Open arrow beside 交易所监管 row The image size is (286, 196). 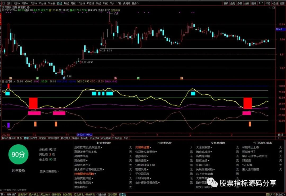pyautogui.click(x=191, y=147)
